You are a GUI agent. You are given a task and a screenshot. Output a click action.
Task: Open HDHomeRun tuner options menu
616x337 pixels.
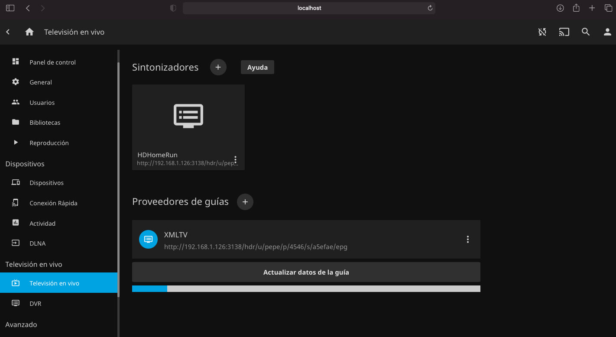[x=235, y=159]
